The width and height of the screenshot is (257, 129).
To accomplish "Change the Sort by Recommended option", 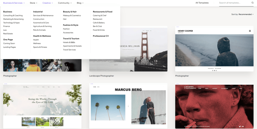I will click(x=246, y=14).
